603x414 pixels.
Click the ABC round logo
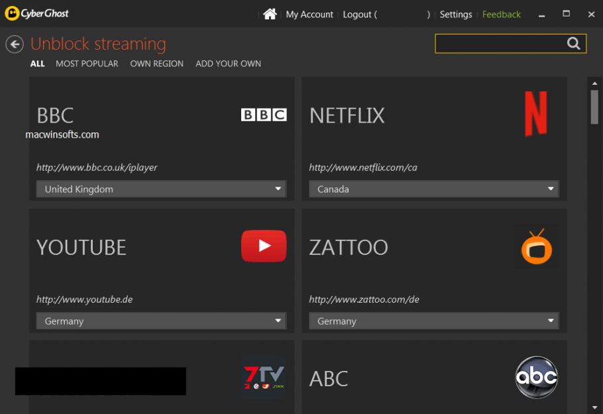click(x=537, y=377)
